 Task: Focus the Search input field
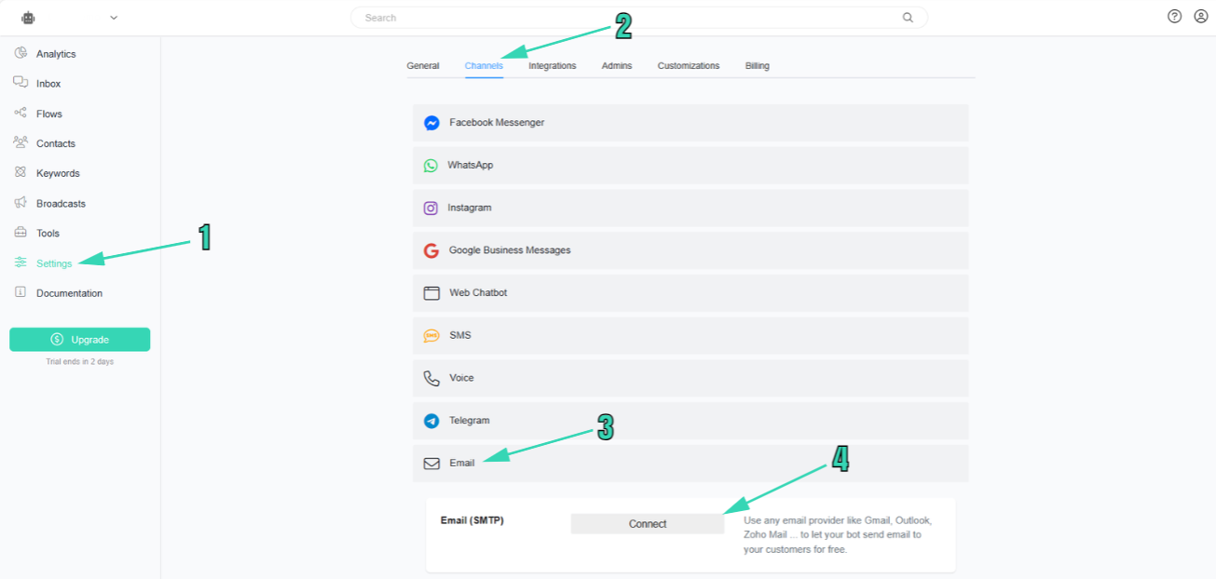click(x=639, y=18)
